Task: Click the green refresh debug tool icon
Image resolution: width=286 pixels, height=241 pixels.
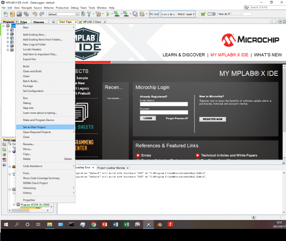Action: pos(4,150)
